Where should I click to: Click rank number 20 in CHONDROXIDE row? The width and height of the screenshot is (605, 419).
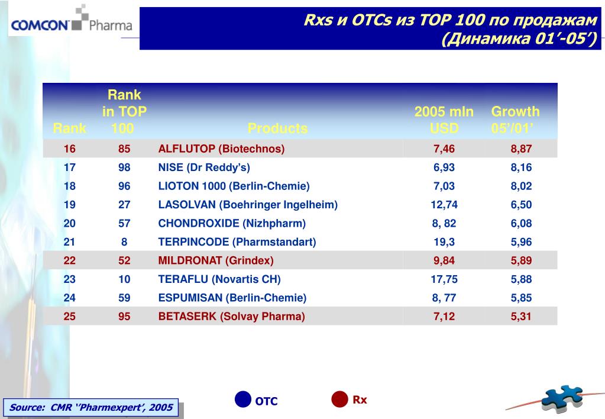pyautogui.click(x=69, y=223)
